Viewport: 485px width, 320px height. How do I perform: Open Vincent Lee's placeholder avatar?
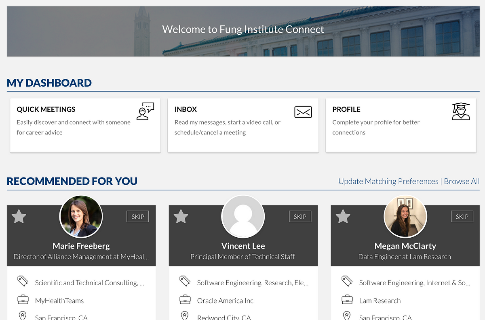click(243, 217)
